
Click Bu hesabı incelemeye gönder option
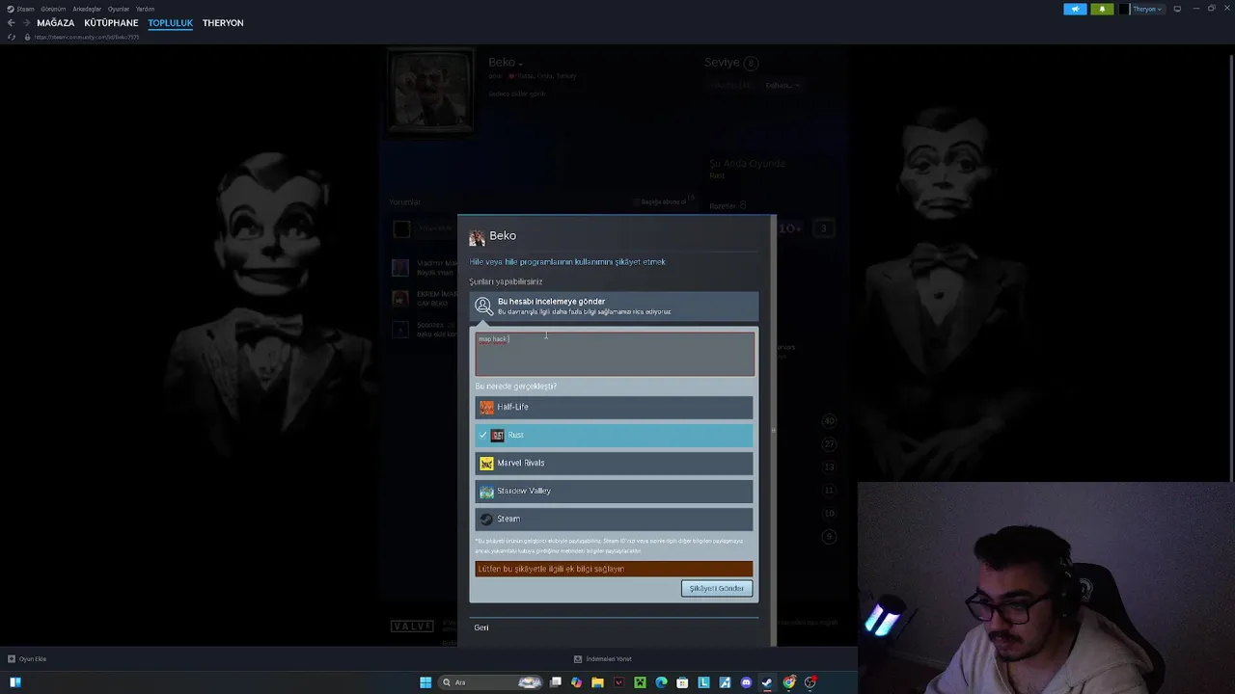click(614, 307)
